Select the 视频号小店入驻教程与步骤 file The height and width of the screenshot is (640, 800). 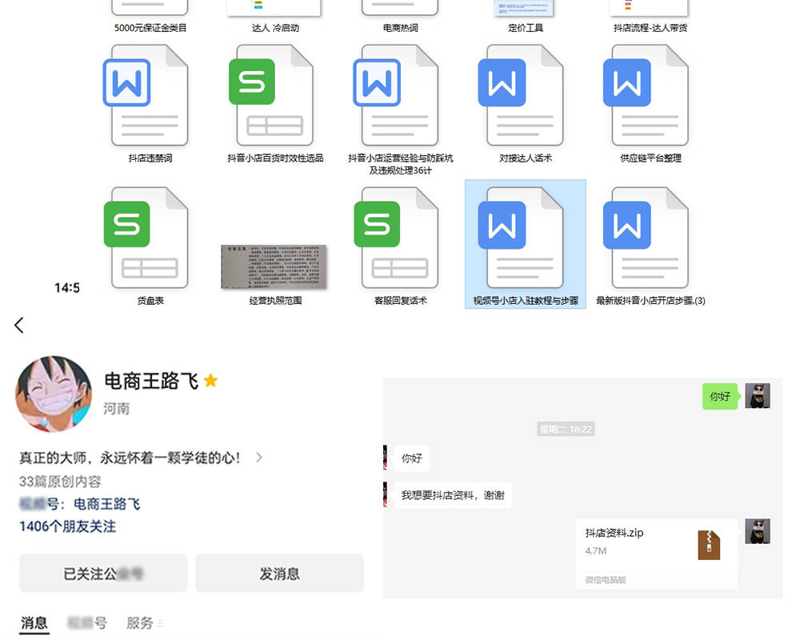click(x=525, y=240)
